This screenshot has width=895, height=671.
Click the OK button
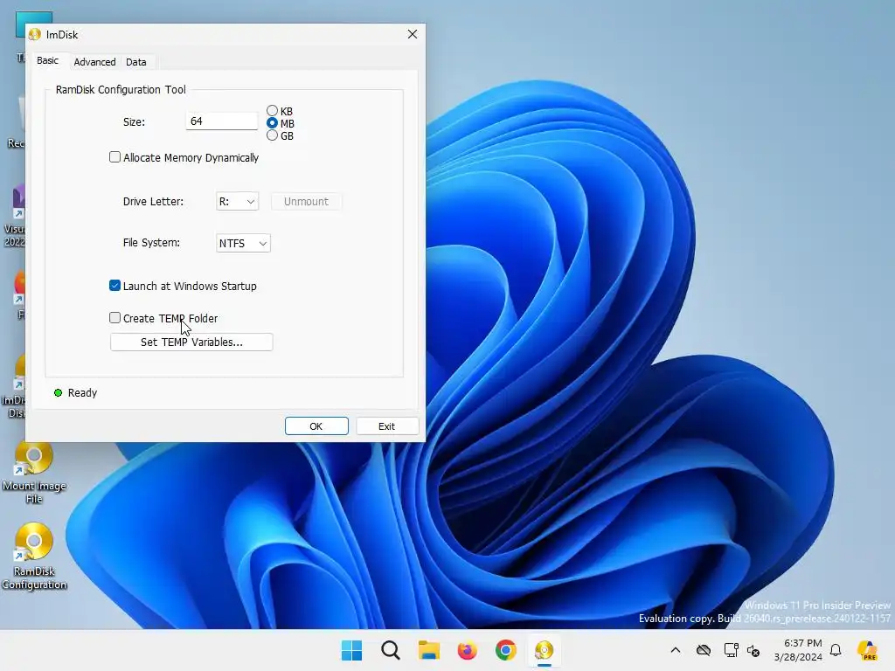(x=316, y=426)
